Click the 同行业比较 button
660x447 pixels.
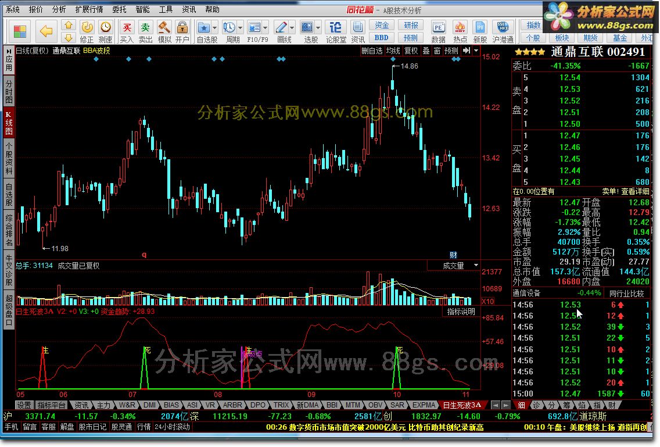click(626, 293)
